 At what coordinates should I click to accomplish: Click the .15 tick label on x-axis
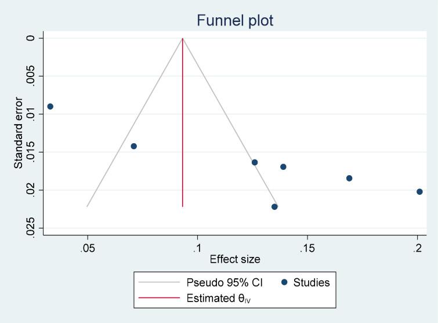(x=307, y=248)
